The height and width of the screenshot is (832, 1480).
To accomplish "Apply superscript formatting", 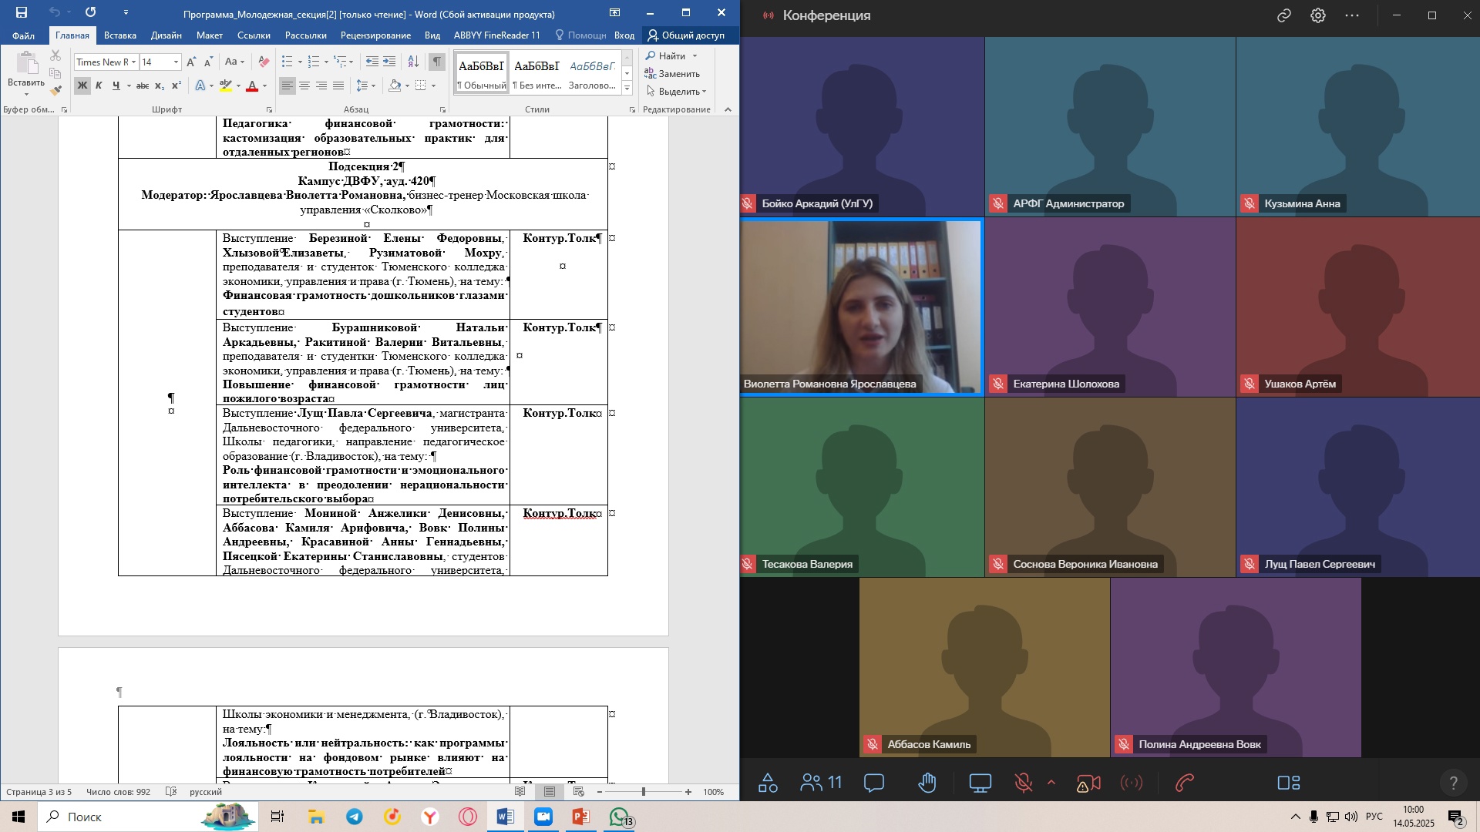I will [x=177, y=86].
